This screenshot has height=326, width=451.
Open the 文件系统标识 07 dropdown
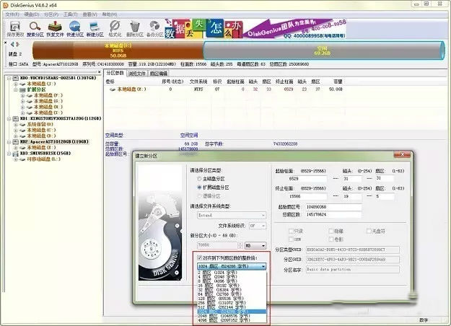[x=258, y=226]
